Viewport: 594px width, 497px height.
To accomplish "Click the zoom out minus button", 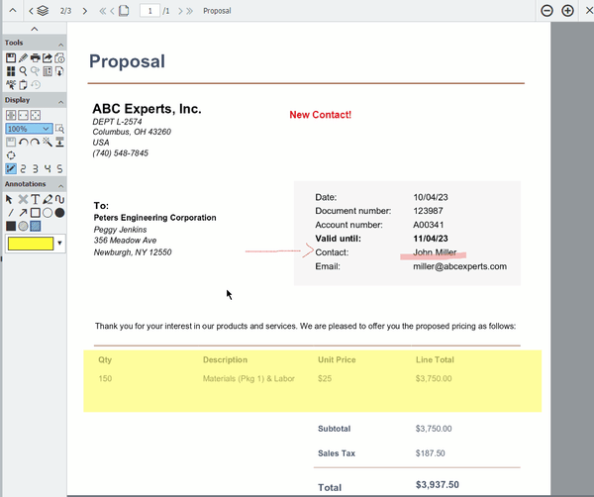I will pos(546,11).
